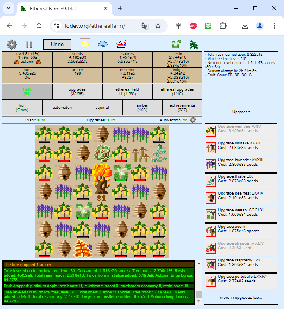Activate the rainbow ability

coord(121,44)
